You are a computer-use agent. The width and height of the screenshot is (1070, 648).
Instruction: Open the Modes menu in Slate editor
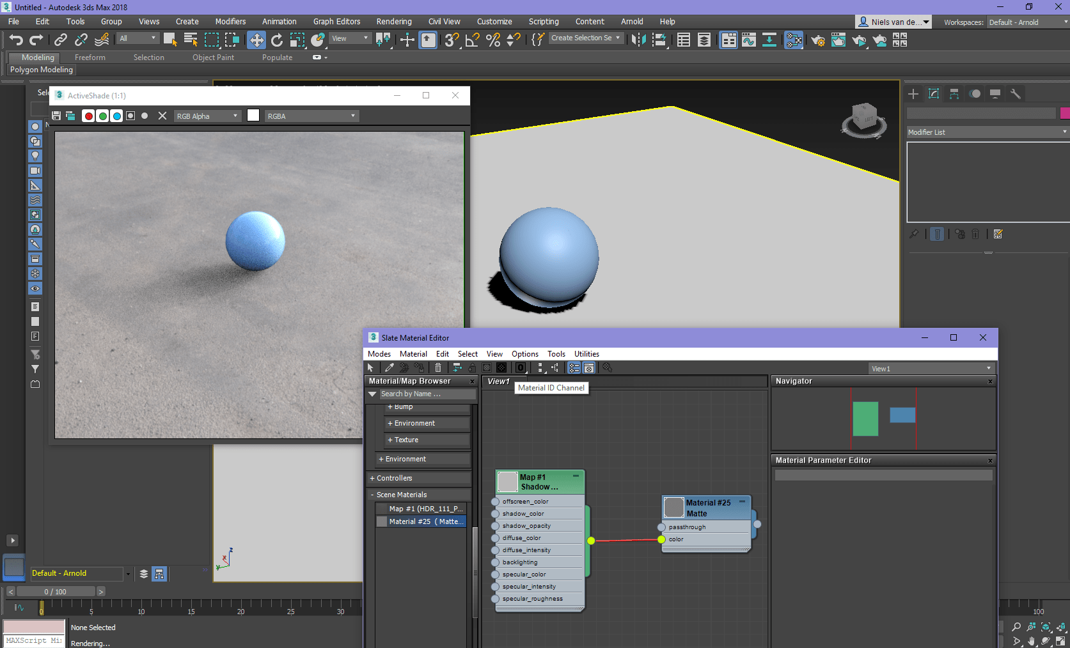(379, 353)
